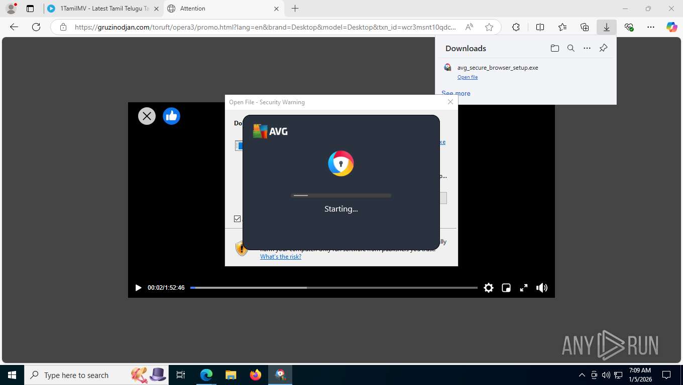The width and height of the screenshot is (683, 385).
Task: Search downloads in Downloads panel
Action: tap(571, 48)
